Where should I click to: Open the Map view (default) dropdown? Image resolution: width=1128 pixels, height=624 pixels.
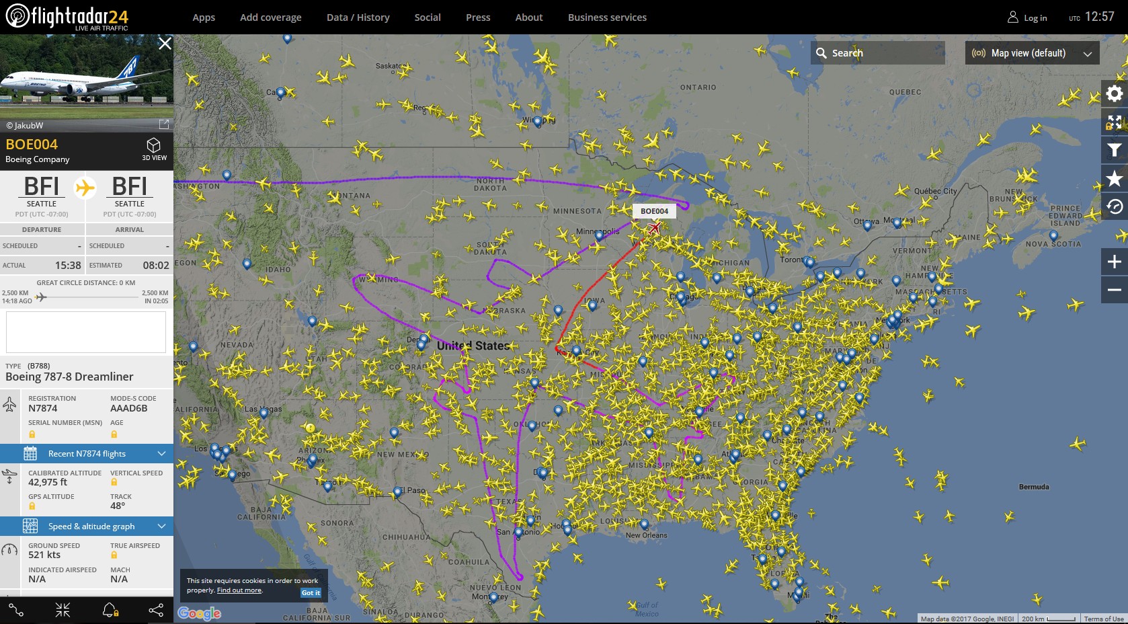pyautogui.click(x=1032, y=53)
